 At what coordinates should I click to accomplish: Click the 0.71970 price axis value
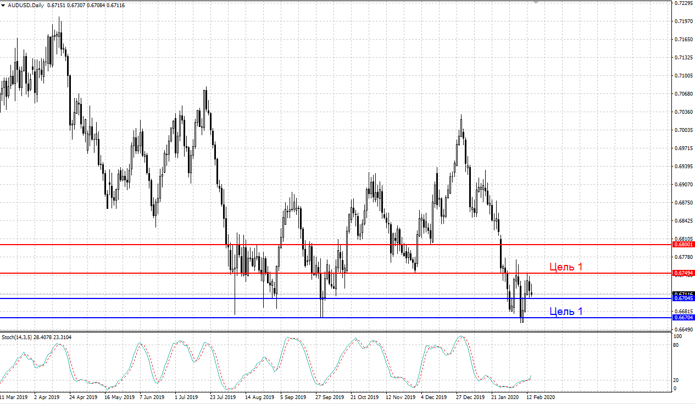tap(684, 21)
